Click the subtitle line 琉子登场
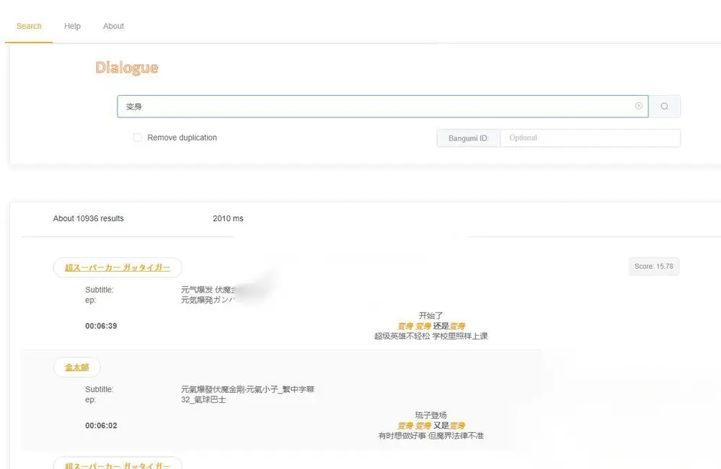This screenshot has height=469, width=721. (x=431, y=415)
